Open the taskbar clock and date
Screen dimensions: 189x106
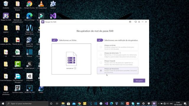[178, 103]
